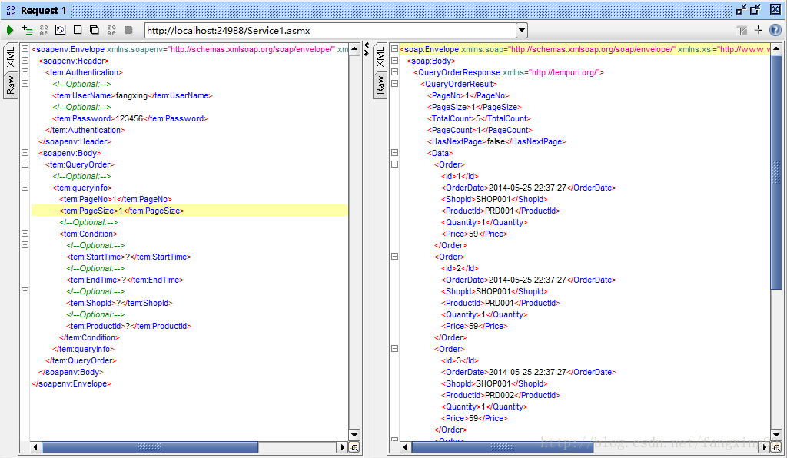The width and height of the screenshot is (787, 458).
Task: Click the recreate default request icon
Action: (60, 30)
